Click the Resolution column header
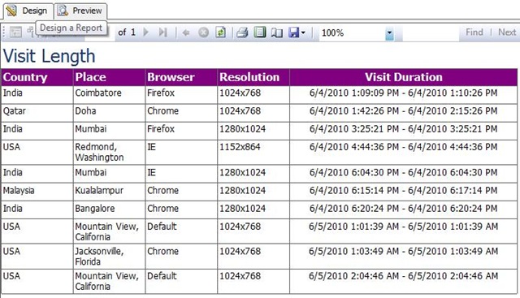 (253, 77)
